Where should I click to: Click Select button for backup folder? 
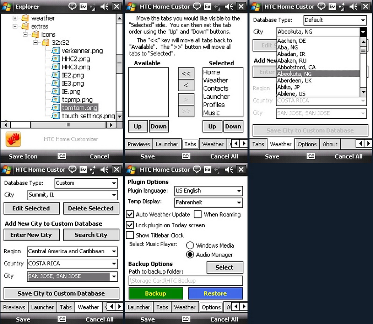pos(225,268)
